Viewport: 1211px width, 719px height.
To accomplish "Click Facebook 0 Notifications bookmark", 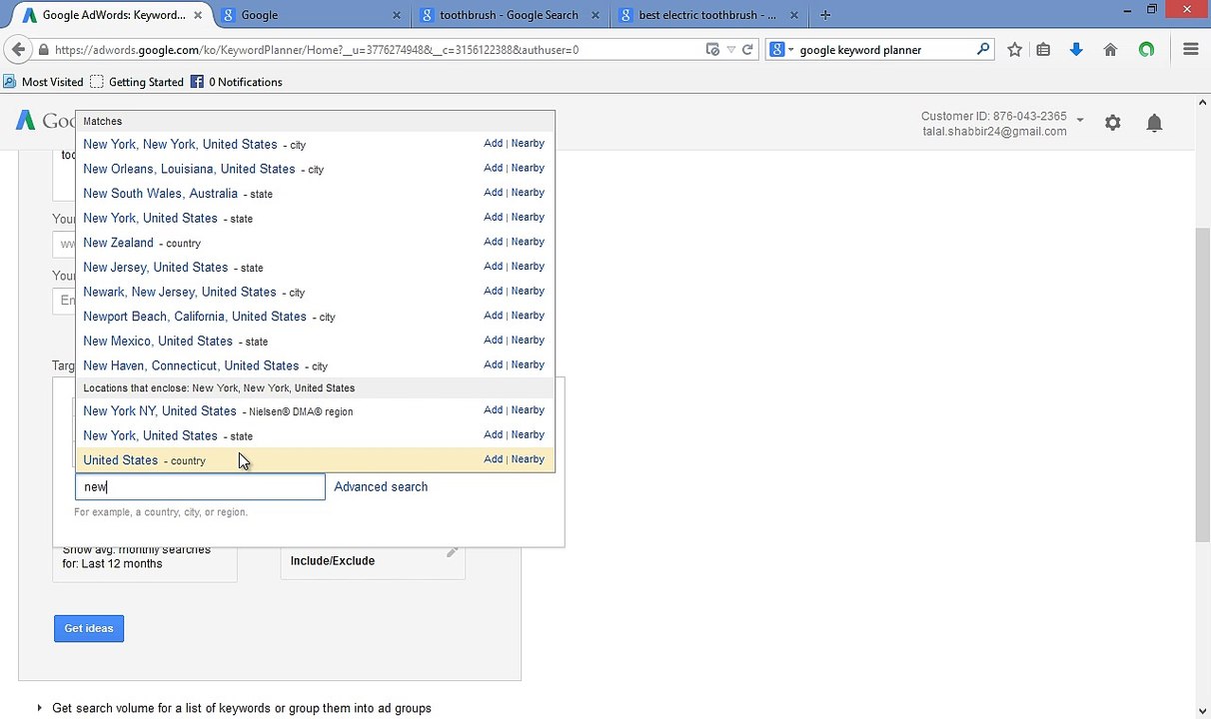I will (x=236, y=82).
